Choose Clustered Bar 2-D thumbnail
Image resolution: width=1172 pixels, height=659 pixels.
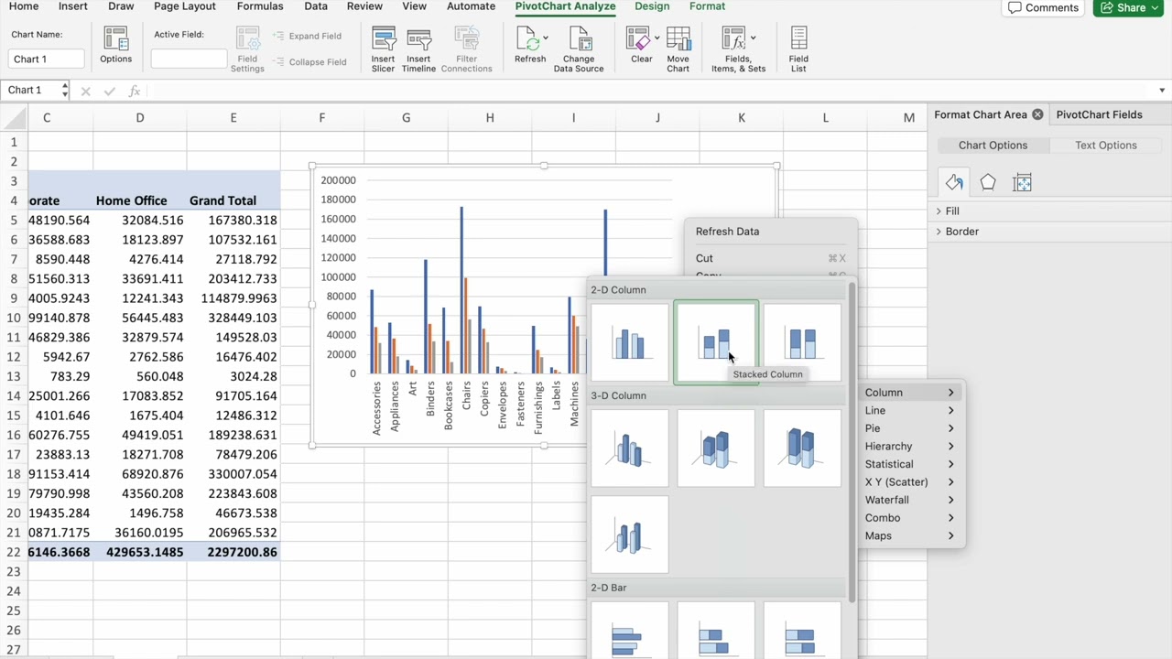tap(630, 631)
